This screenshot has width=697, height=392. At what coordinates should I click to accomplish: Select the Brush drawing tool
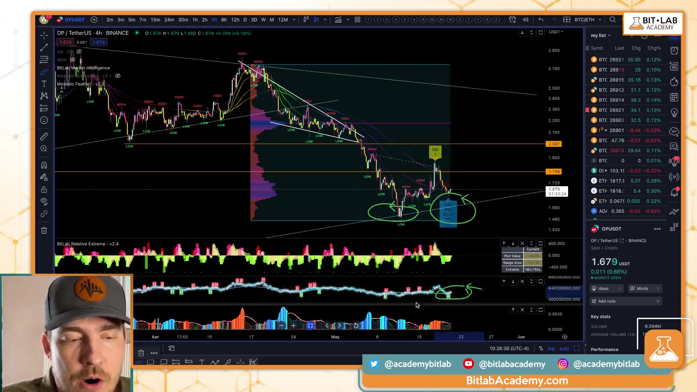pos(44,72)
